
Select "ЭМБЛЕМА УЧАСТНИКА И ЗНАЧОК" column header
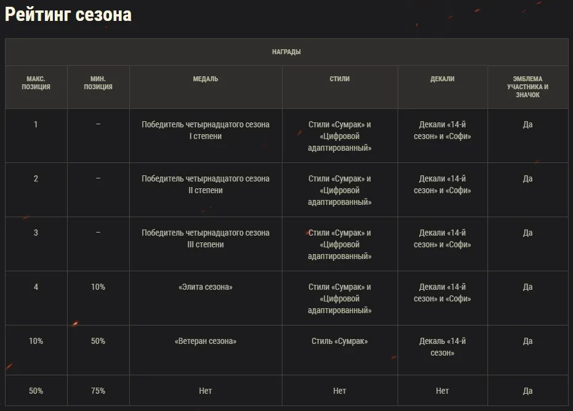(x=527, y=87)
